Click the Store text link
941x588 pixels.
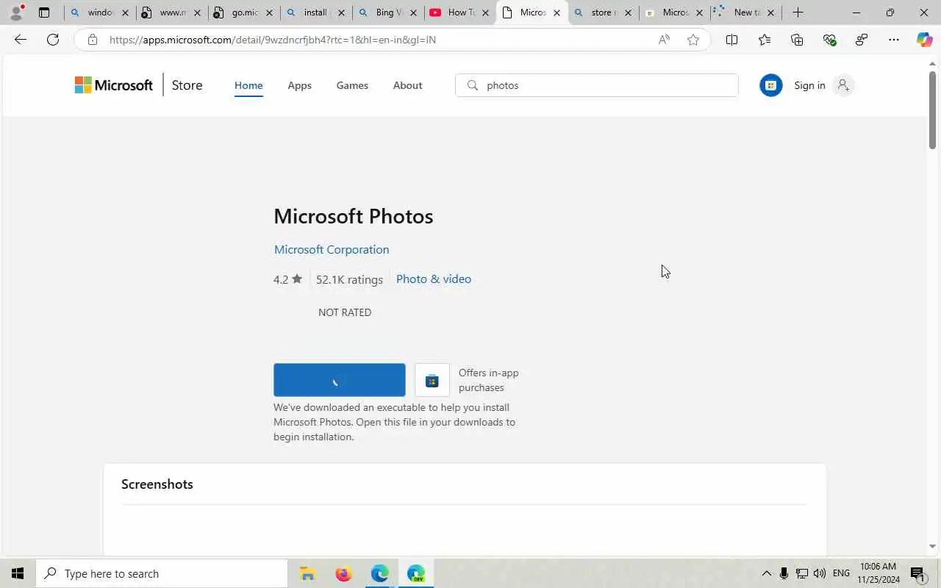click(187, 85)
